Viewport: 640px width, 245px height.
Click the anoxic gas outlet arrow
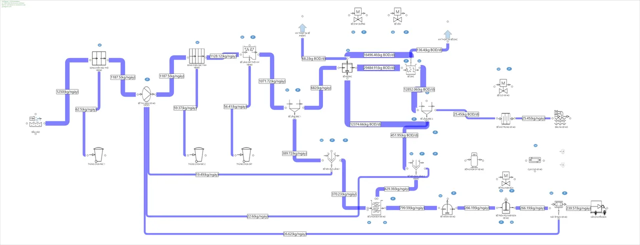302,28
